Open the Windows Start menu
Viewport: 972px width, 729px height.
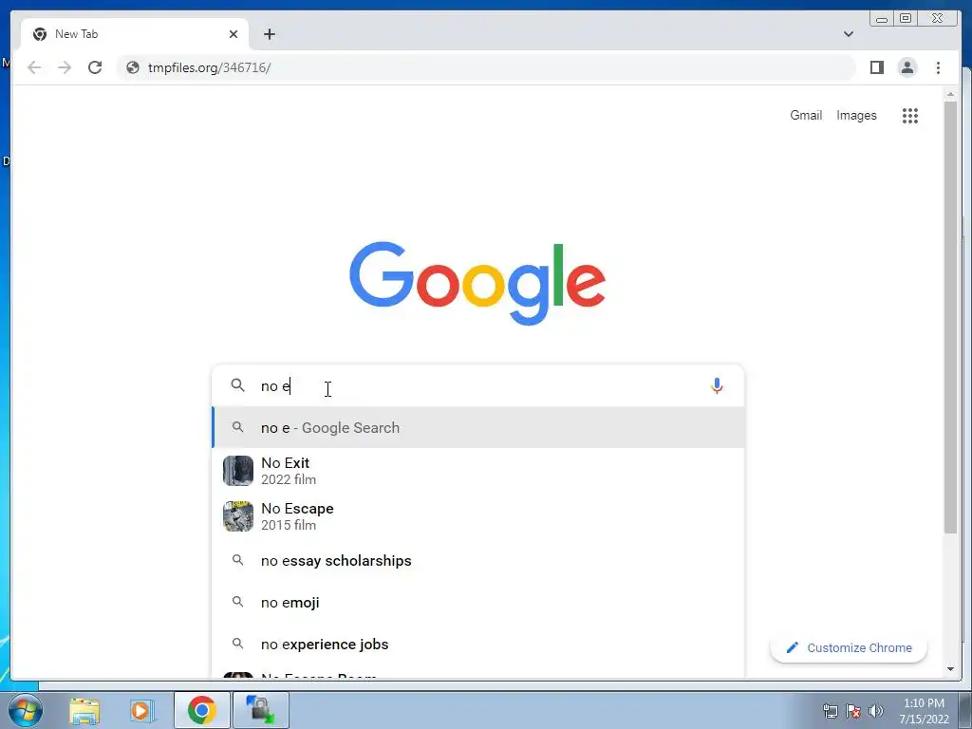click(26, 710)
